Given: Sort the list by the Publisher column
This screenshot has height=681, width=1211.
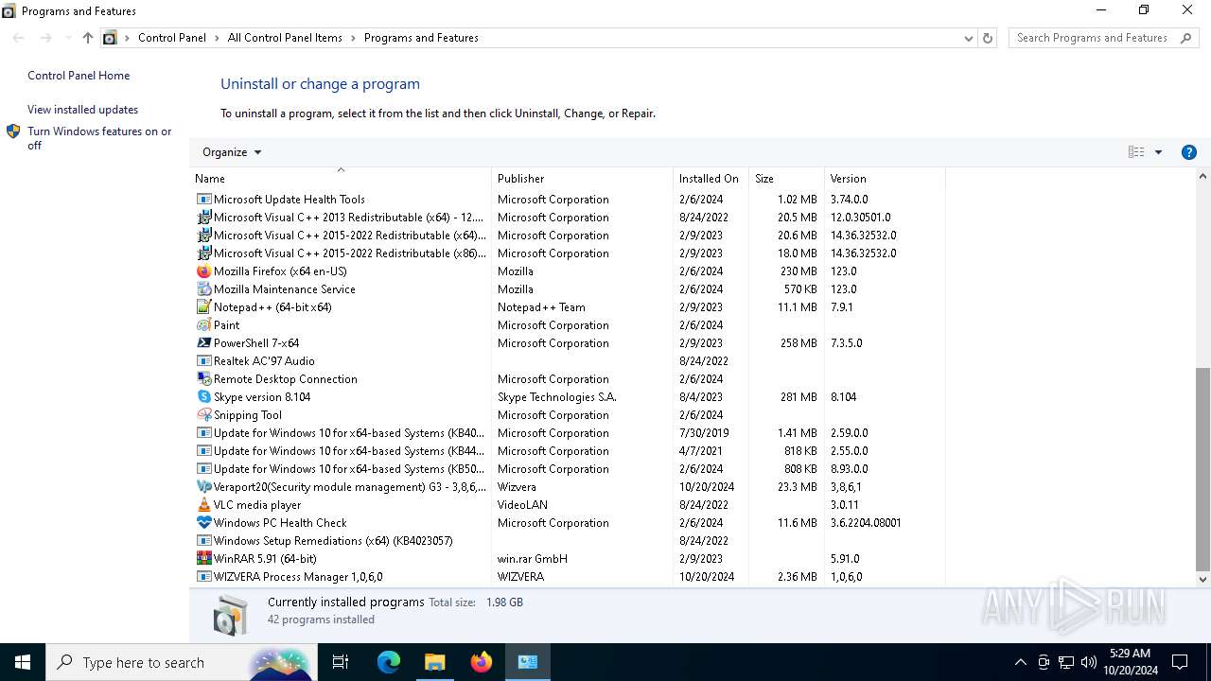Looking at the screenshot, I should [582, 178].
